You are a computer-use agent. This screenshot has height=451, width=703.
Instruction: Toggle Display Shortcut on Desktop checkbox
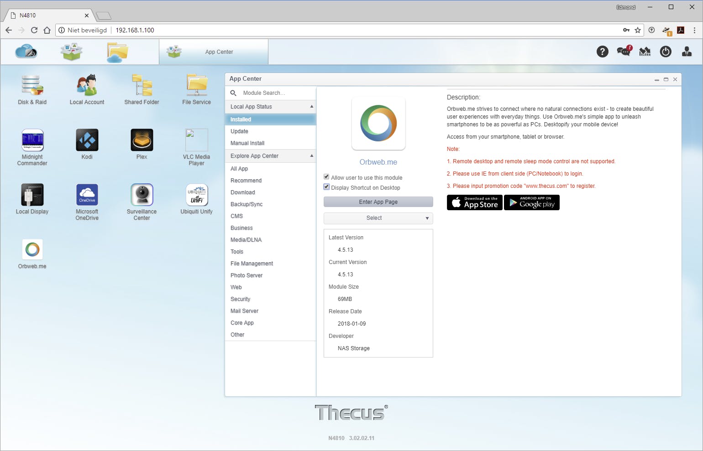(x=326, y=187)
